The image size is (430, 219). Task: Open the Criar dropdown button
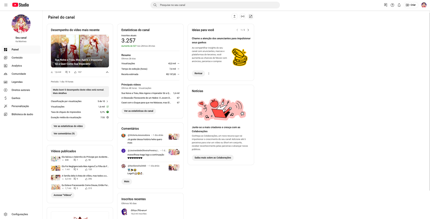click(x=411, y=5)
